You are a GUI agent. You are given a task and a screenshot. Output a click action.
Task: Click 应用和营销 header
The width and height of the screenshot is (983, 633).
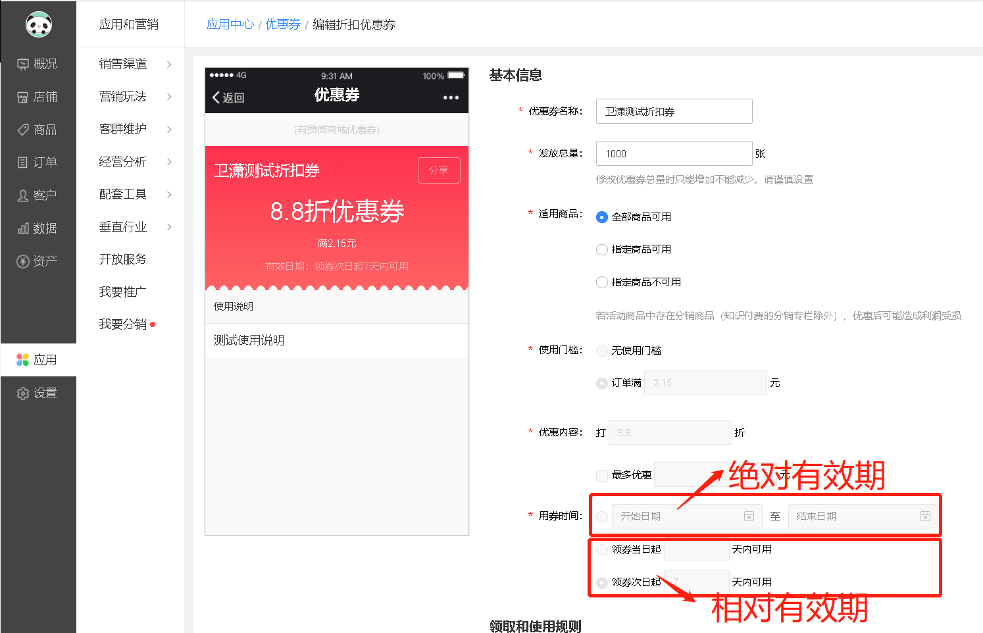click(x=129, y=24)
